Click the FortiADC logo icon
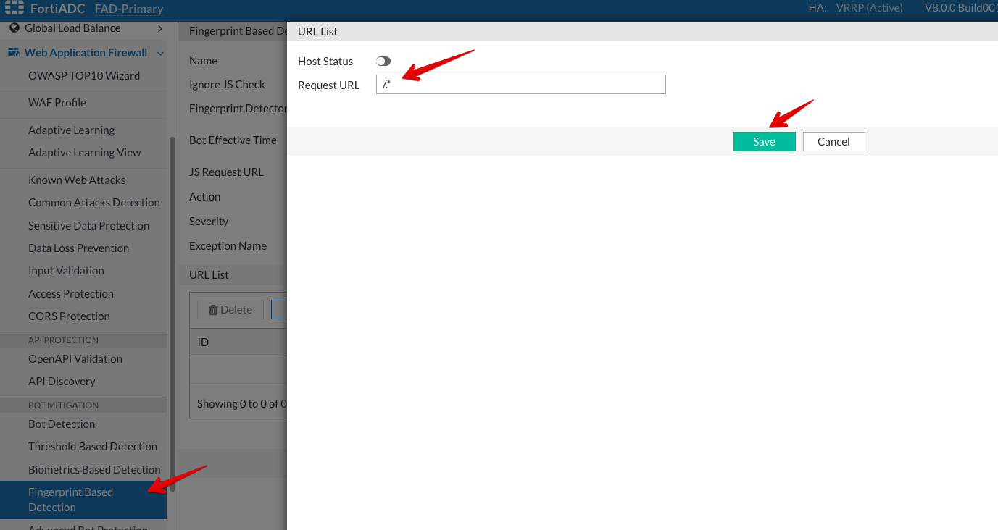 pyautogui.click(x=14, y=9)
